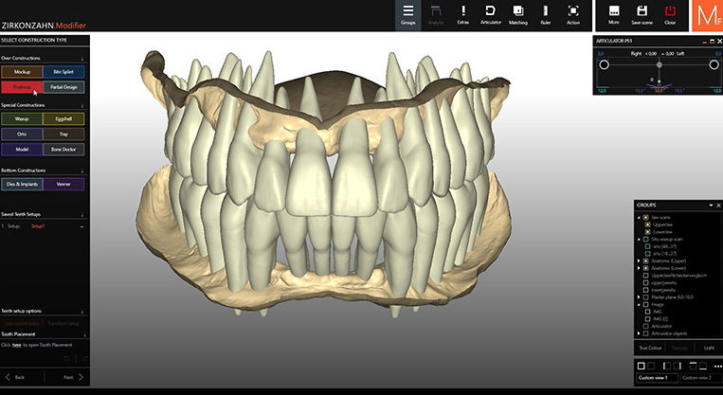
Task: Expand the Plaster plane tree node
Action: pos(637,296)
